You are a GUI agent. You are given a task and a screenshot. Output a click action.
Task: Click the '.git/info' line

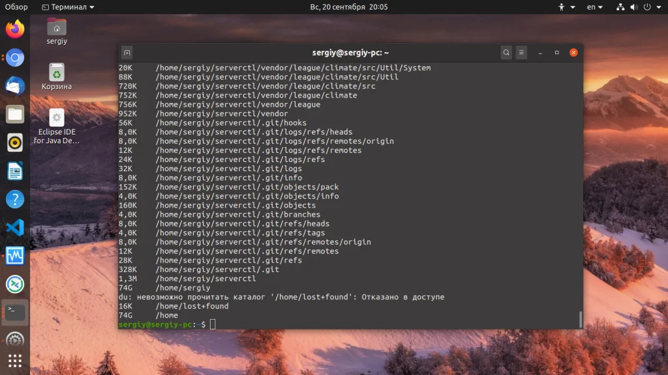[x=210, y=178]
